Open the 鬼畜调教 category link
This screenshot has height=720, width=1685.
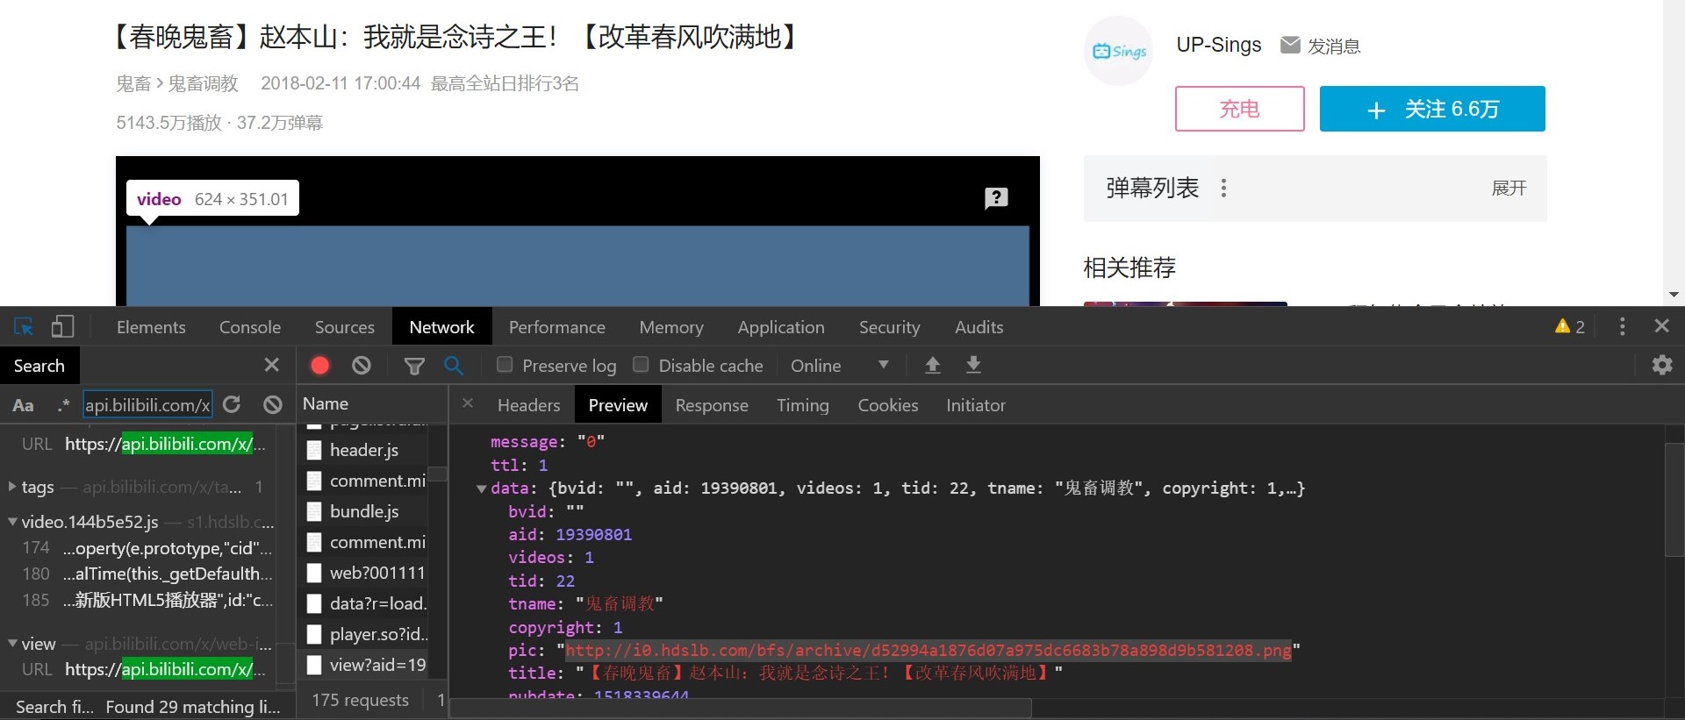coord(204,83)
